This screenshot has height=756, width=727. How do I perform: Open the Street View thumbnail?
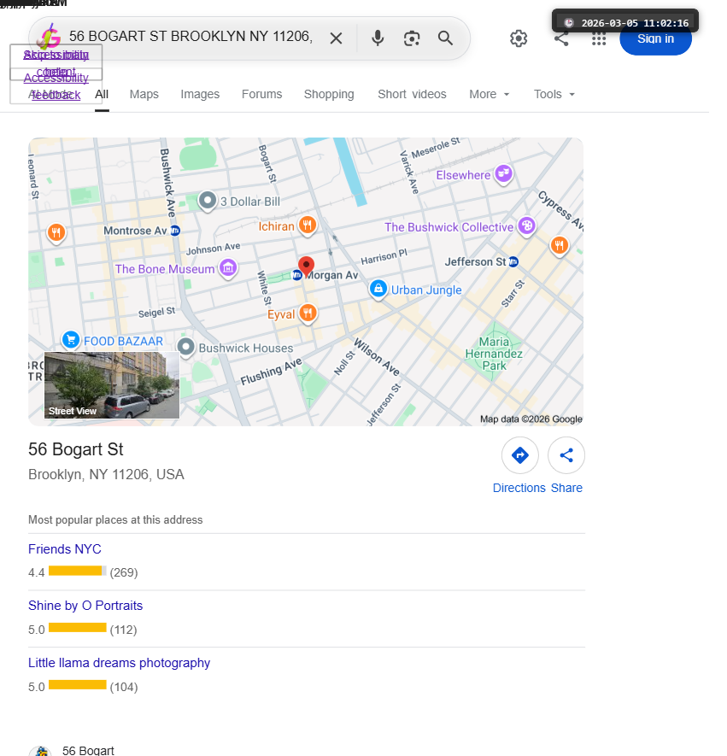pyautogui.click(x=112, y=385)
